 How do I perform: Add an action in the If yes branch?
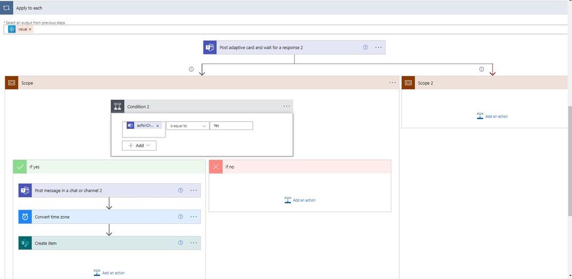[x=109, y=273]
